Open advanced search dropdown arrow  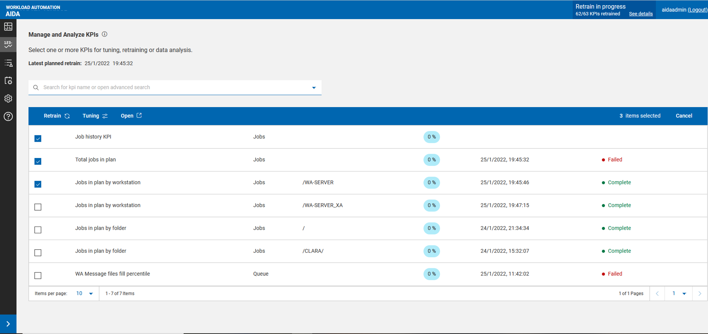click(314, 88)
